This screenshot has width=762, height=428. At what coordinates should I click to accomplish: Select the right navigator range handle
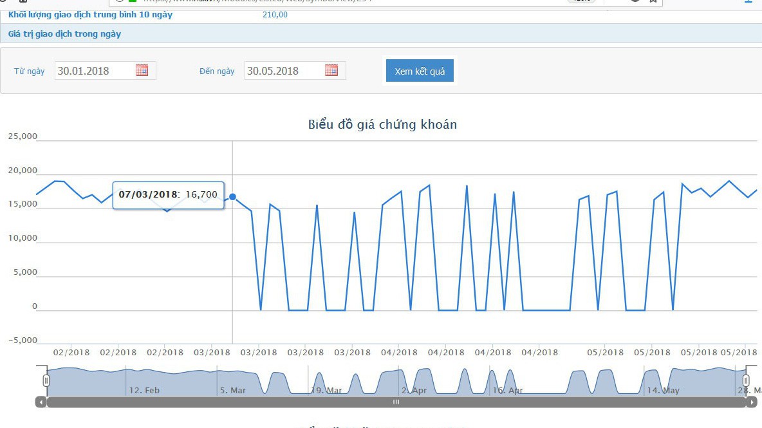pyautogui.click(x=747, y=380)
